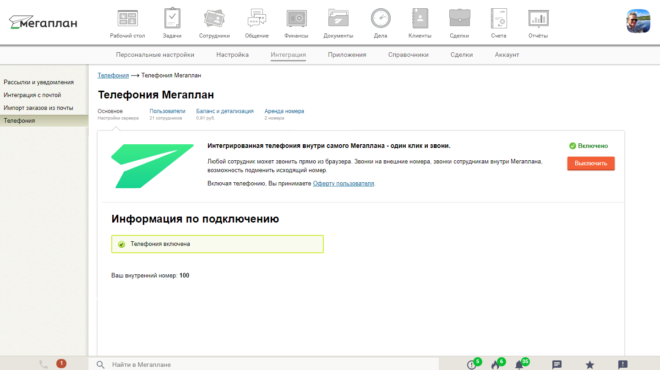Open the Оферту пользователя link
This screenshot has width=660, height=370.
tap(344, 183)
